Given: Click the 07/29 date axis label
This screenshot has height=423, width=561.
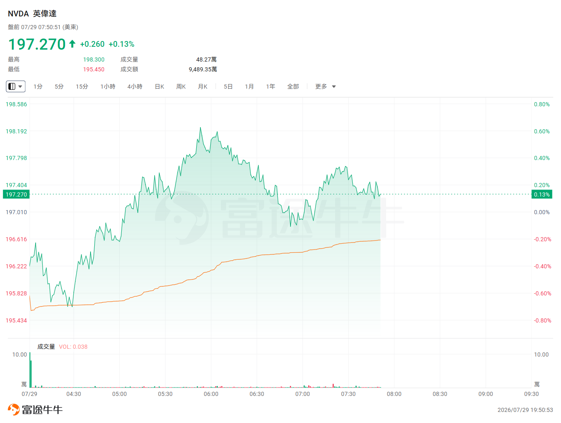Looking at the screenshot, I should 30,394.
